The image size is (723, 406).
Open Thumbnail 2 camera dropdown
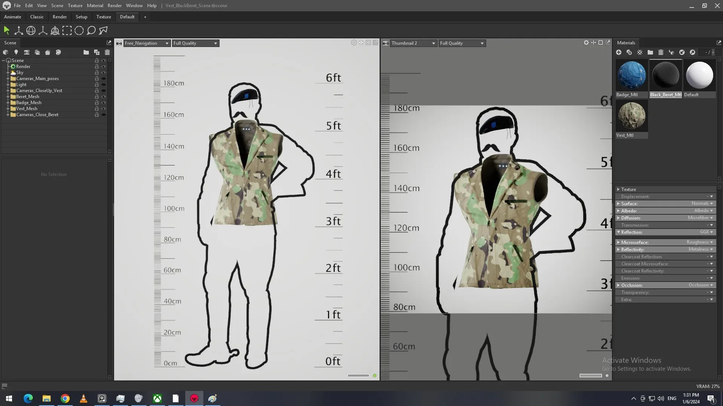coord(413,43)
